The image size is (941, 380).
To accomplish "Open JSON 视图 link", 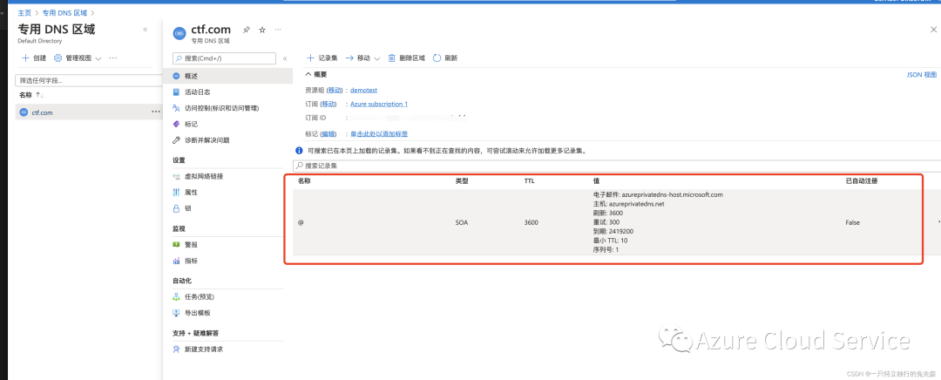I will tap(921, 74).
